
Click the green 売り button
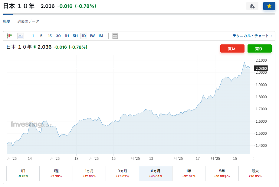(259, 49)
